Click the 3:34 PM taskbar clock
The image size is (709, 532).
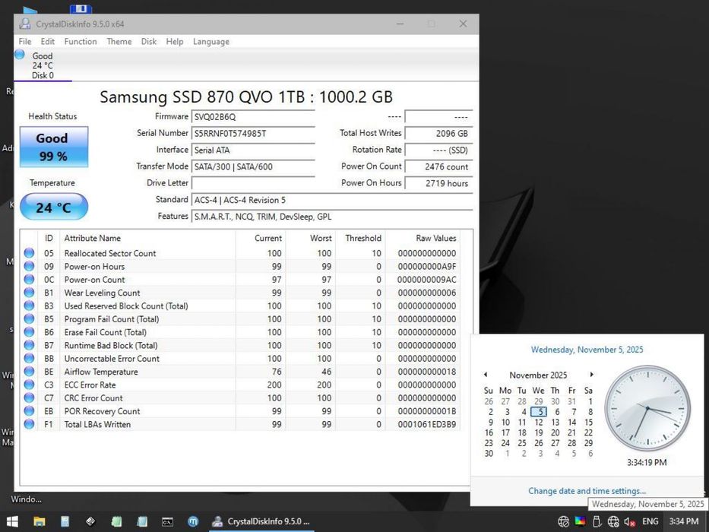[684, 521]
